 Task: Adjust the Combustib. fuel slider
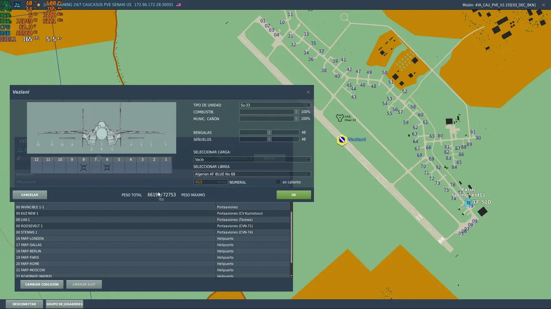click(x=269, y=112)
